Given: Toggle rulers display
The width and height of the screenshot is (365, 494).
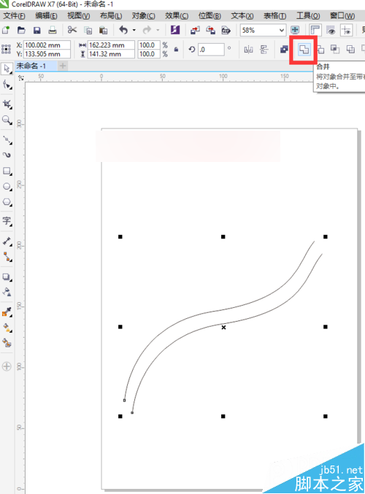Looking at the screenshot, I should pyautogui.click(x=315, y=30).
